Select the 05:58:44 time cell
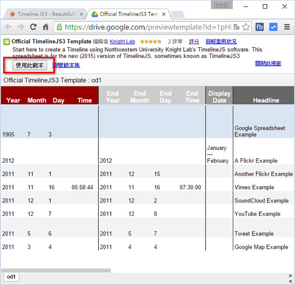This screenshot has width=295, height=285. tap(83, 187)
